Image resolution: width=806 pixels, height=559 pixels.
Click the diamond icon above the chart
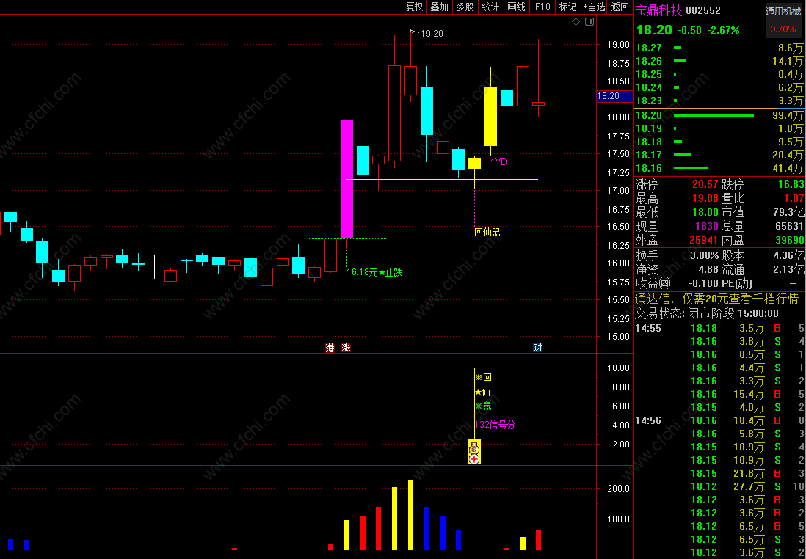click(576, 21)
